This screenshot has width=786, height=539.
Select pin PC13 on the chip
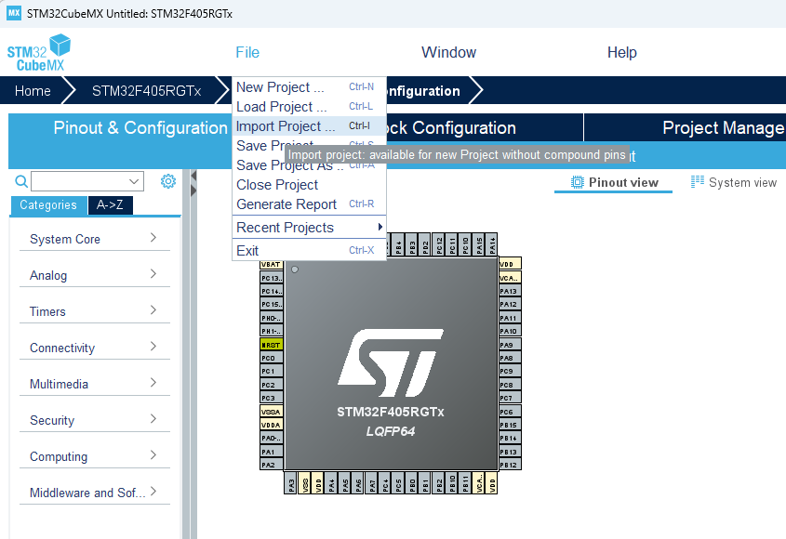tap(272, 278)
